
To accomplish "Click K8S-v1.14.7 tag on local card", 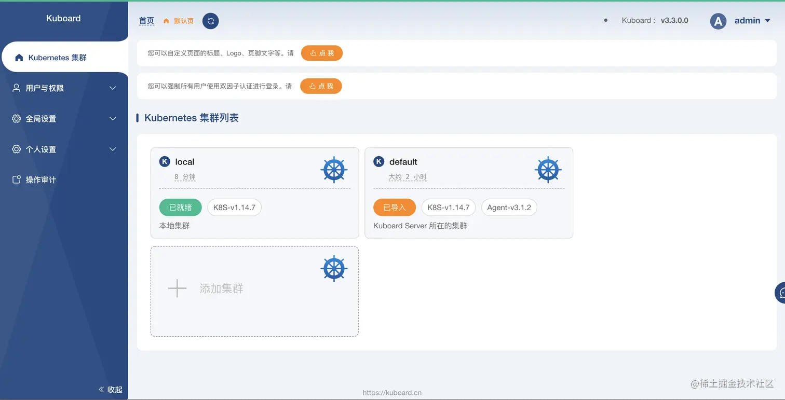I will tap(235, 208).
